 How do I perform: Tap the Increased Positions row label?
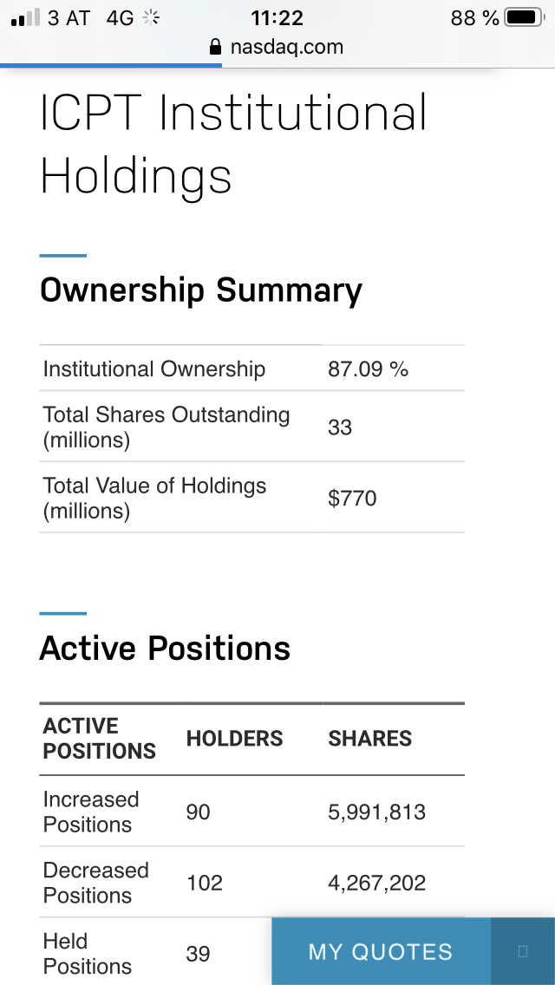tap(91, 812)
